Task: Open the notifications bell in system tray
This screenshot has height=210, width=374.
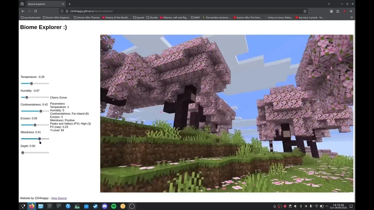Action: (x=275, y=206)
